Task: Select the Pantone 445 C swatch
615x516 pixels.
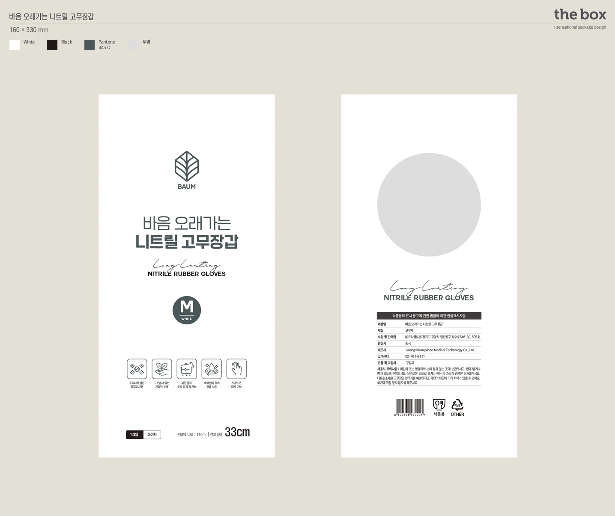Action: 90,45
